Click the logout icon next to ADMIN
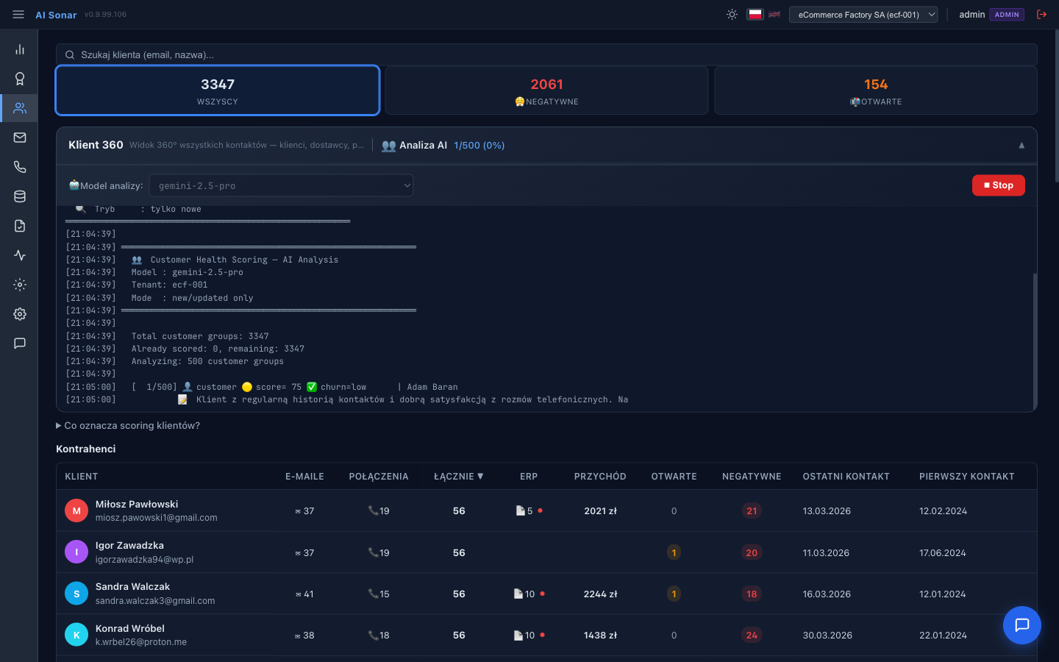The width and height of the screenshot is (1059, 662). coord(1041,15)
